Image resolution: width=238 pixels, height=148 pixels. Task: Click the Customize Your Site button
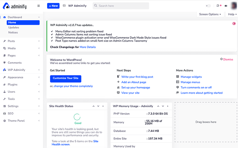(x=66, y=78)
